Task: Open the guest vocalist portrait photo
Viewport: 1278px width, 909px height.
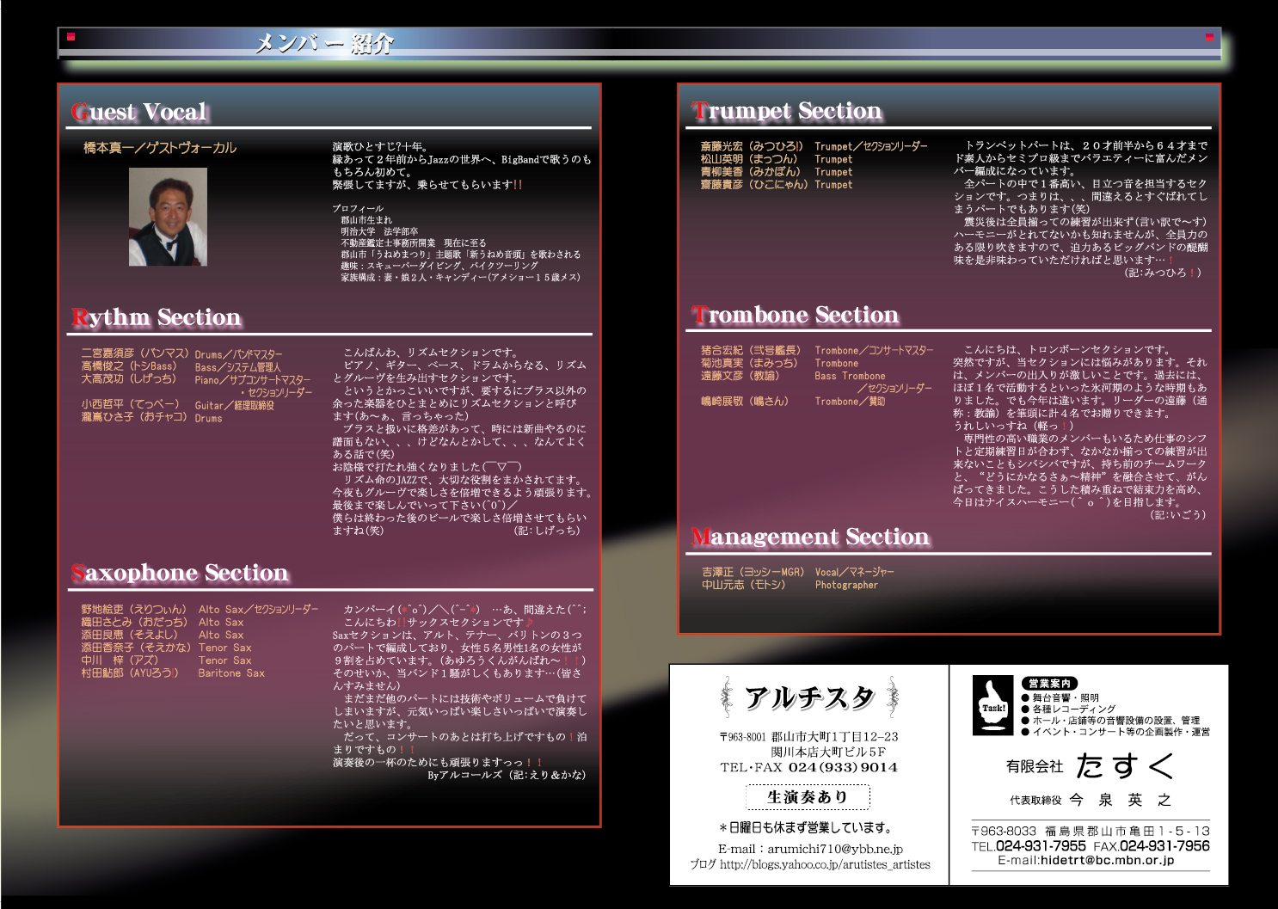Action: point(168,217)
